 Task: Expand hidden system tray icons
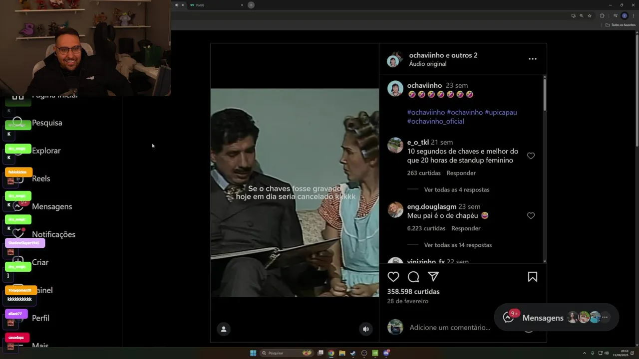[585, 353]
